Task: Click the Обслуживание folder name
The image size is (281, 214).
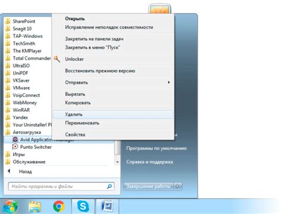Action: pos(29,162)
